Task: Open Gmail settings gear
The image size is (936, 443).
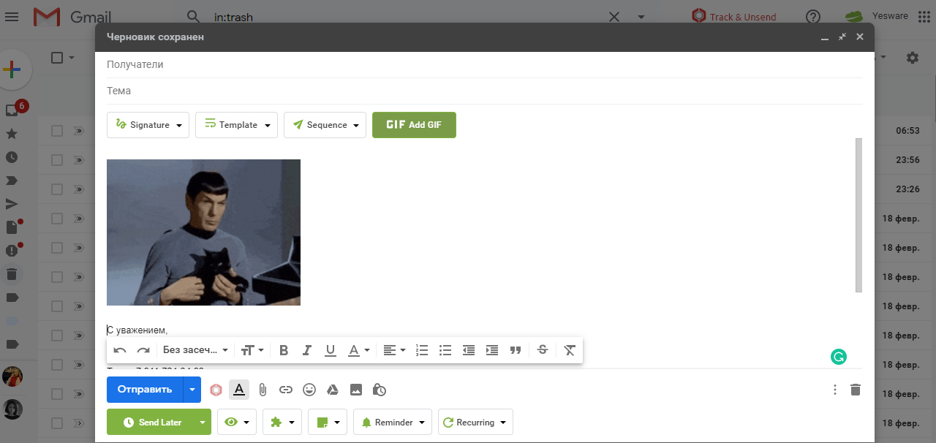Action: 912,58
